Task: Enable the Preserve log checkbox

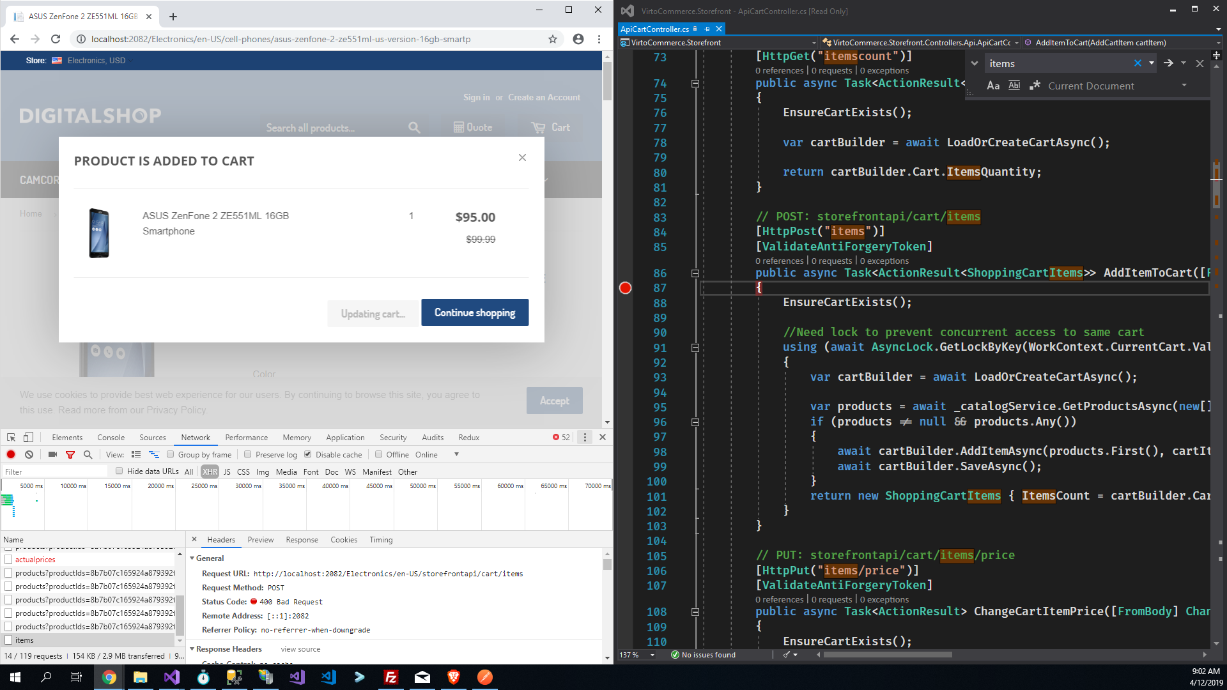Action: pyautogui.click(x=248, y=454)
